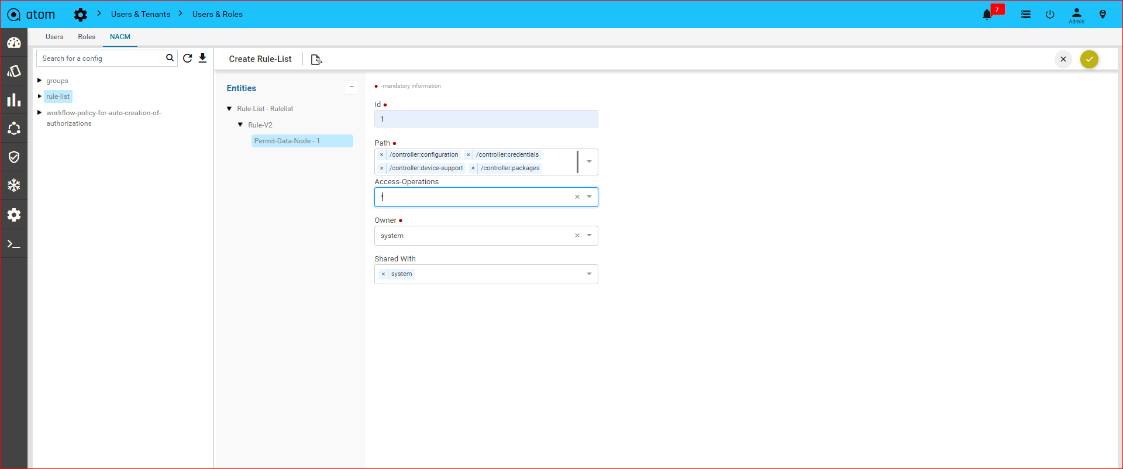1123x469 pixels.
Task: Open the dashboard palette sidebar icon
Action: click(14, 43)
